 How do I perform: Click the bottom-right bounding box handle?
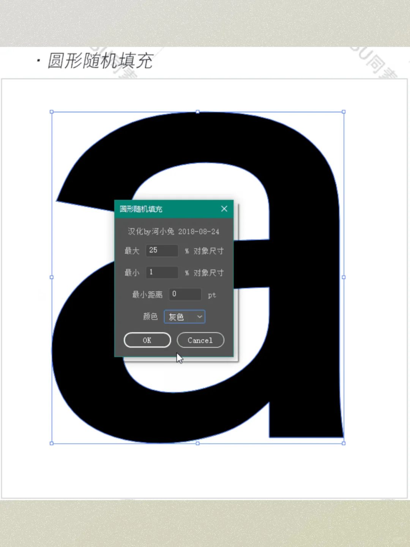pos(343,443)
